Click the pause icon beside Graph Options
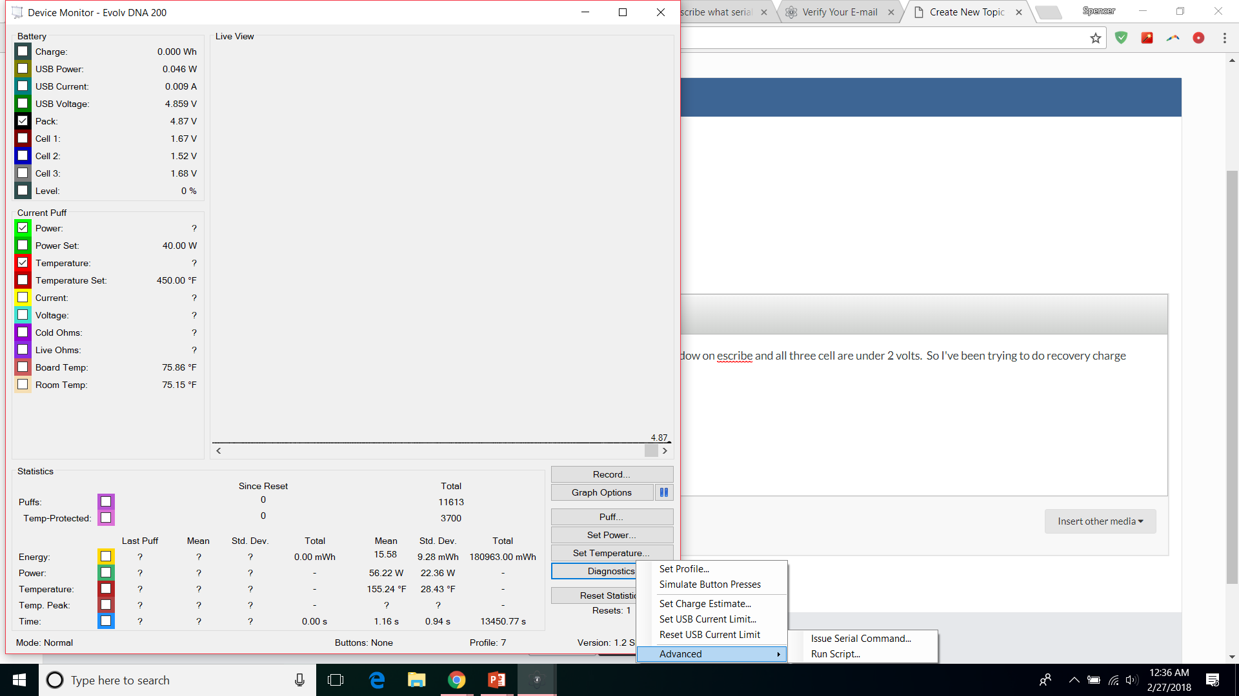The width and height of the screenshot is (1239, 696). [664, 492]
